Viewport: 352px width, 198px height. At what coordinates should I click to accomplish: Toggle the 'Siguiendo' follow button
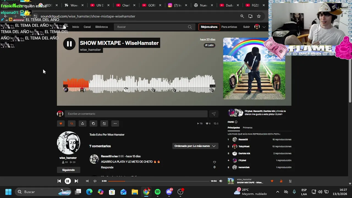[68, 170]
